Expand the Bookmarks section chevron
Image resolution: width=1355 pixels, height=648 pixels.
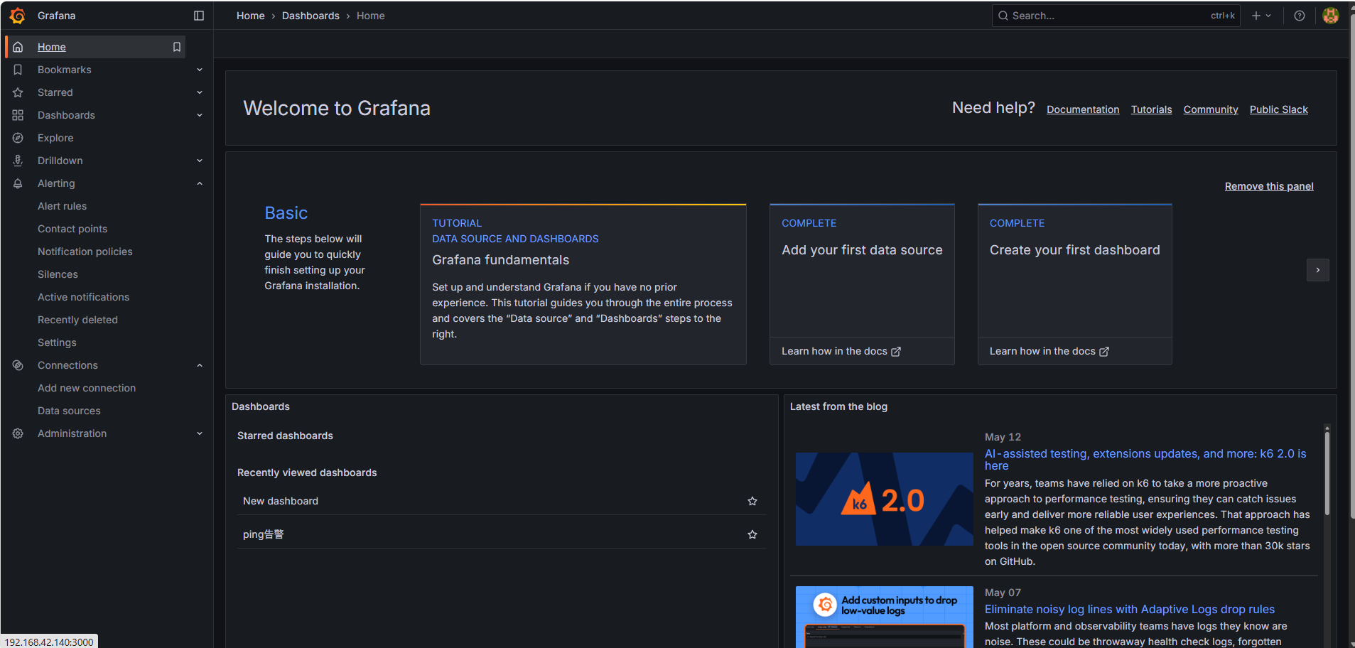coord(200,70)
